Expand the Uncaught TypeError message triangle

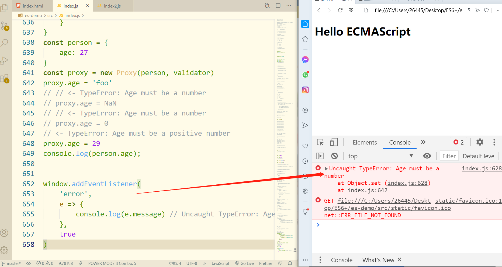click(326, 168)
